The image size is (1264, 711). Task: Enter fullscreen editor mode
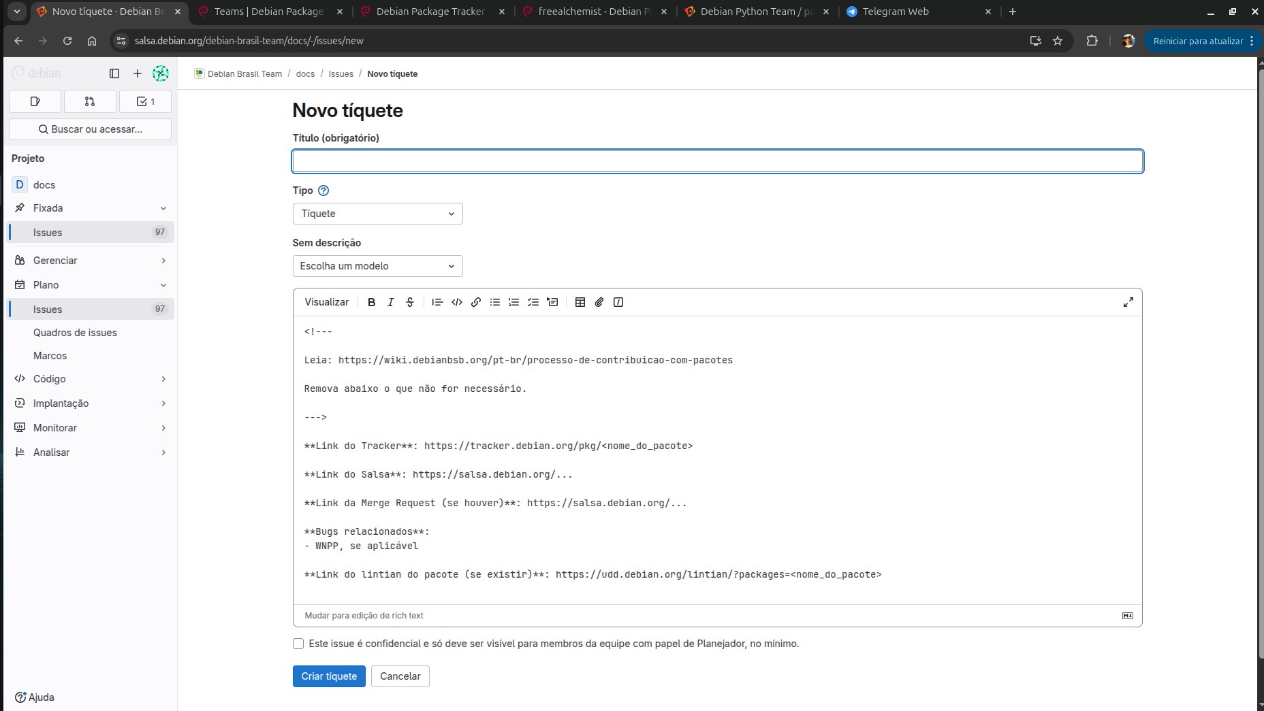1128,302
